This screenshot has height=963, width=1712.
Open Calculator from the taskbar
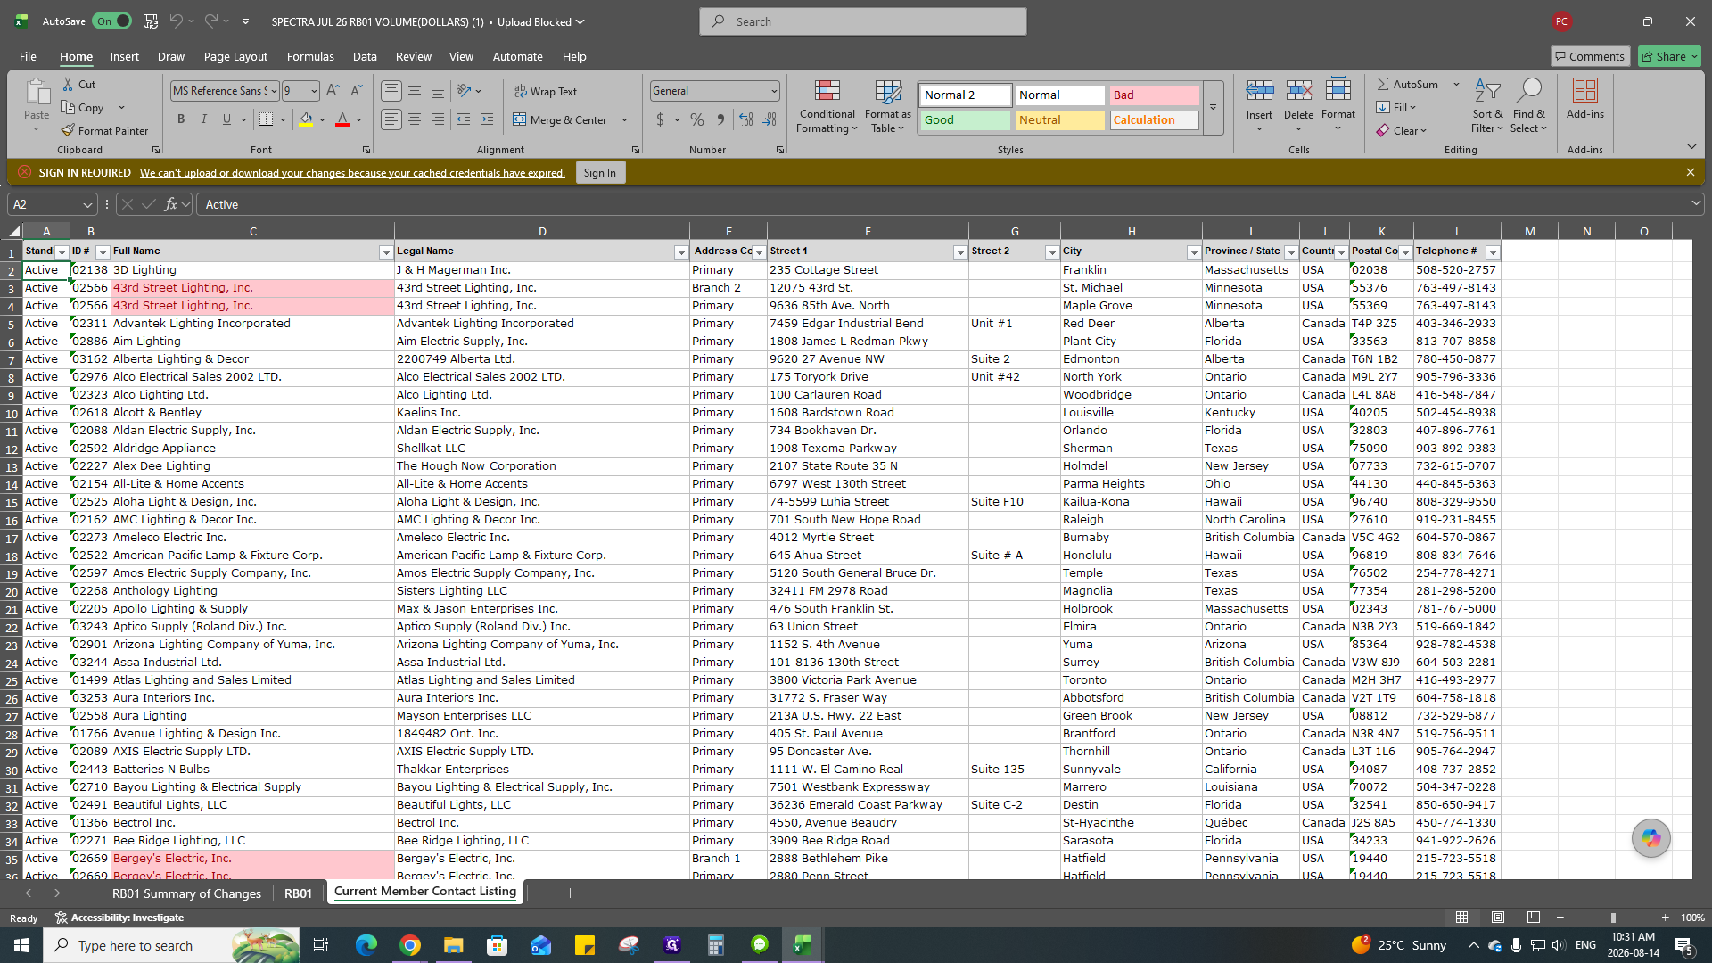click(x=715, y=945)
